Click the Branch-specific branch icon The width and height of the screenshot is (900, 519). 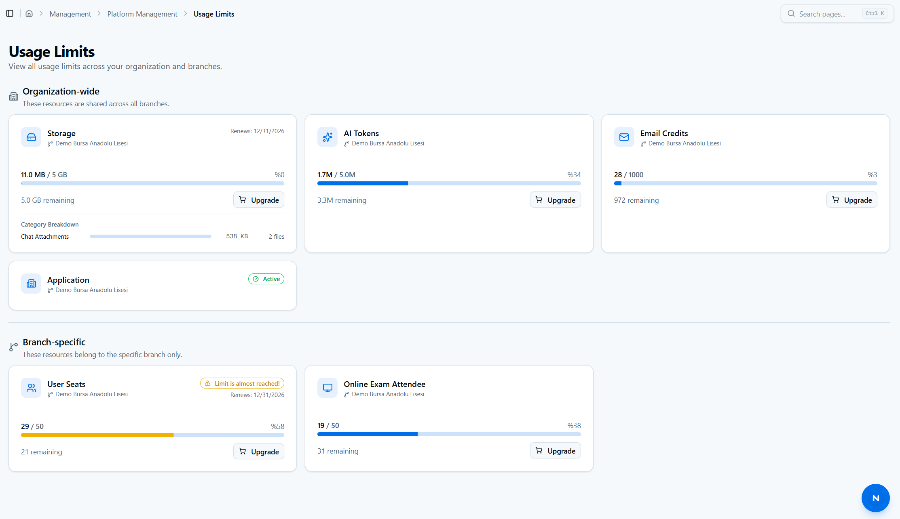(14, 347)
